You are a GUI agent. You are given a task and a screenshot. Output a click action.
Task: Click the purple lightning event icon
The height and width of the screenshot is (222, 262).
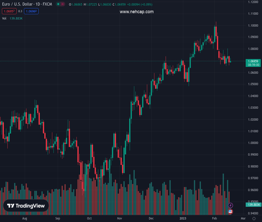coord(231,205)
